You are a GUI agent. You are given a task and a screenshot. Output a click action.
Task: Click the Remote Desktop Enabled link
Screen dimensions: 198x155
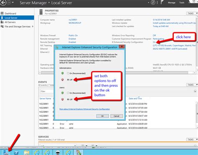pyautogui.click(x=72, y=42)
